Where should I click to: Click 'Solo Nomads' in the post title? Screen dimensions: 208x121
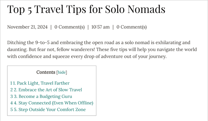point(135,9)
